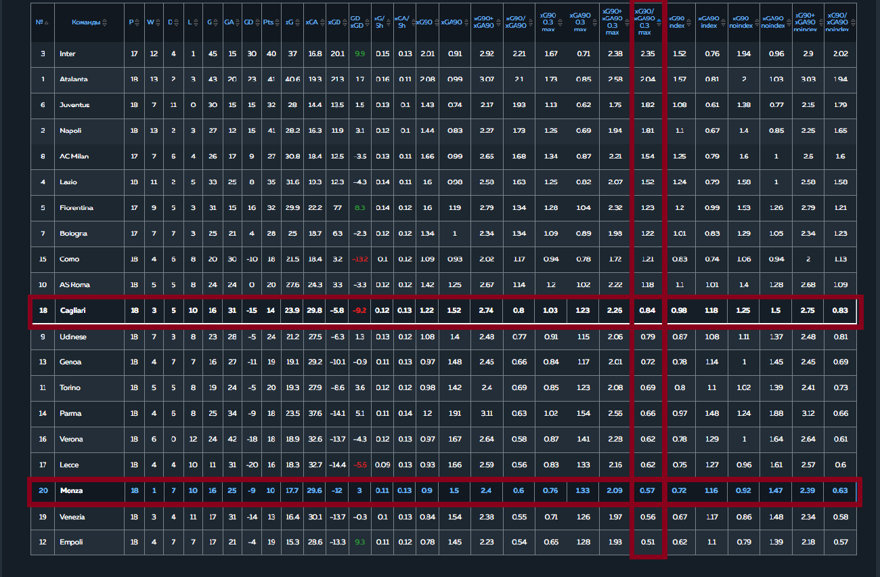Click Cagliari's 0.84 value in highlighted column

647,311
